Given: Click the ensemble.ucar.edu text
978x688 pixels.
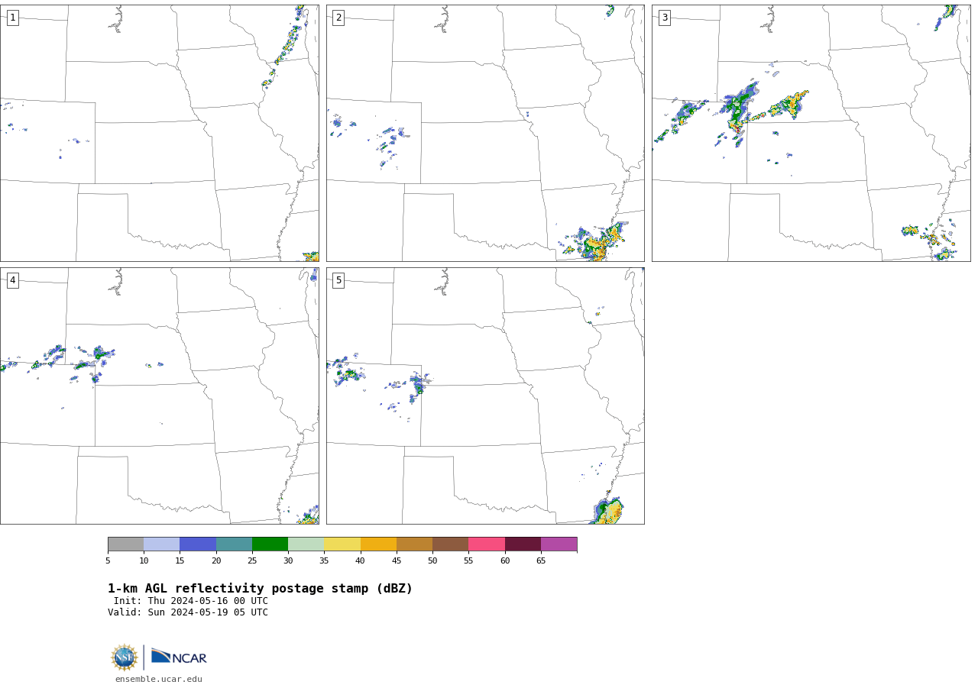Looking at the screenshot, I should [159, 679].
